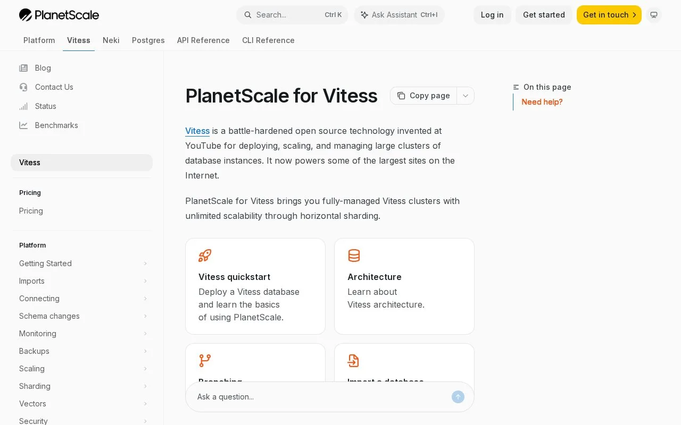This screenshot has width=681, height=425.
Task: Click the send arrow in question box
Action: [458, 397]
